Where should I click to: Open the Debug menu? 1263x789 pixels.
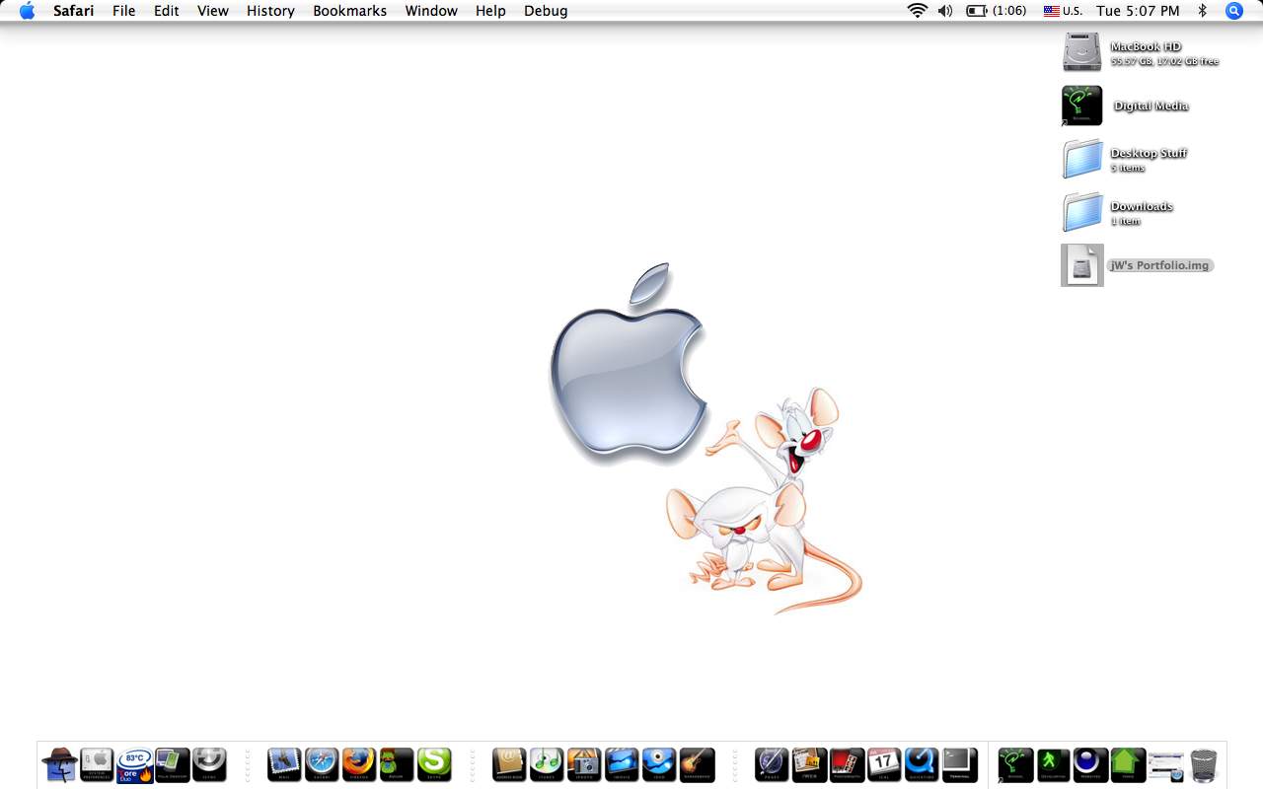click(x=546, y=11)
